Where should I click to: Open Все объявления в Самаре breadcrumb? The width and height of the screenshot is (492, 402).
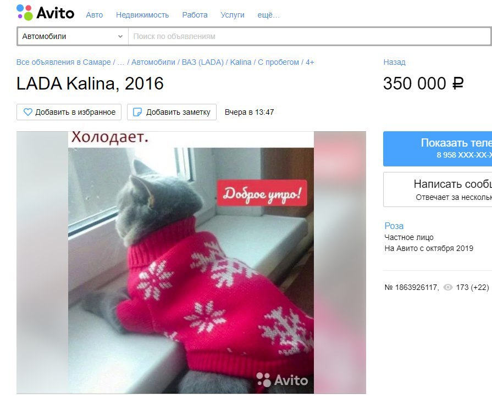(x=63, y=62)
